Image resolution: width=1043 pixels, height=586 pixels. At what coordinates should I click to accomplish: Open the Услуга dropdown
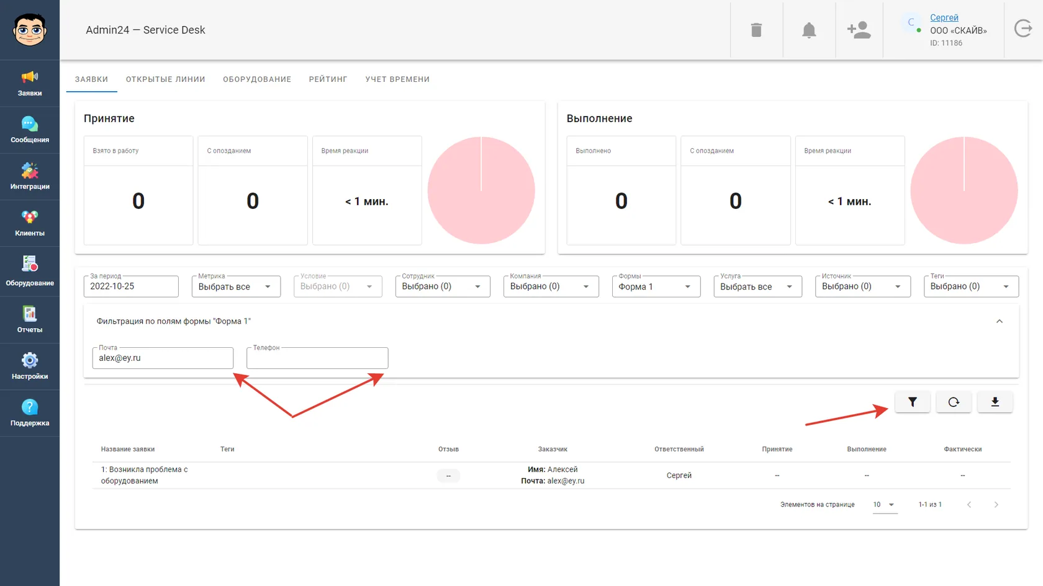pos(758,286)
